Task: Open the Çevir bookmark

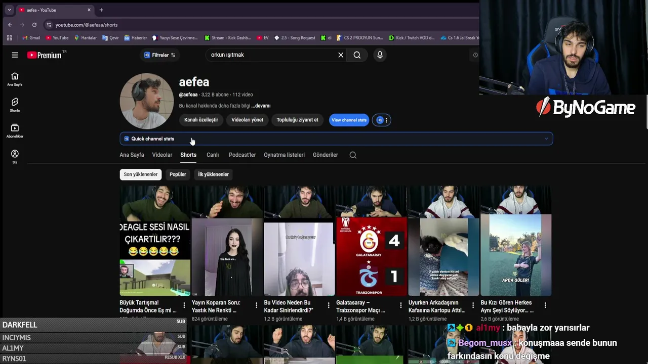Action: click(x=110, y=38)
